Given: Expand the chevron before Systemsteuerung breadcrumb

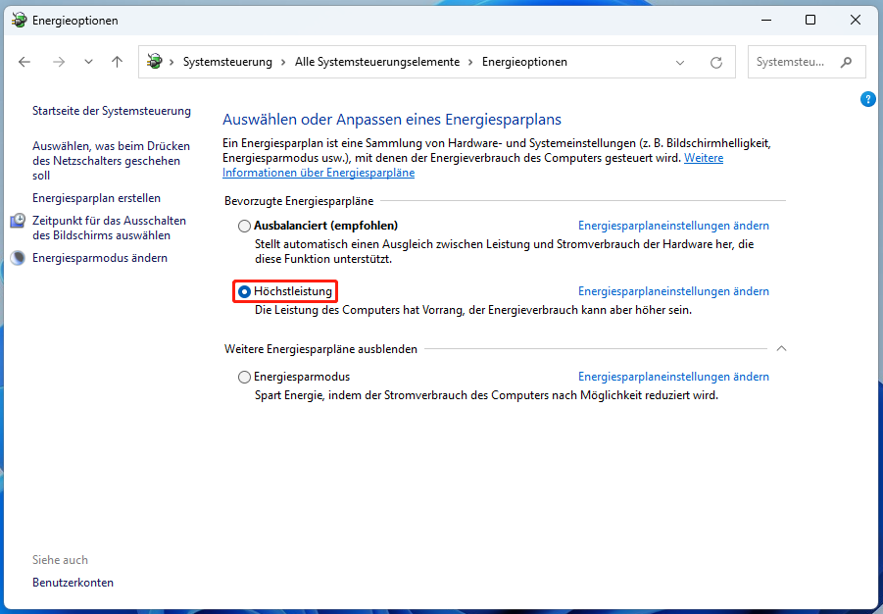Looking at the screenshot, I should [172, 62].
